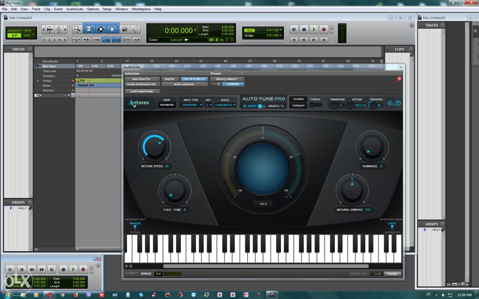
Task: Open the Setup menu
Action: click(107, 9)
